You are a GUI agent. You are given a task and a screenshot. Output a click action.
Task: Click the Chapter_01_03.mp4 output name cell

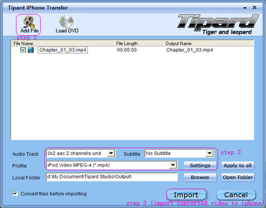pos(190,50)
